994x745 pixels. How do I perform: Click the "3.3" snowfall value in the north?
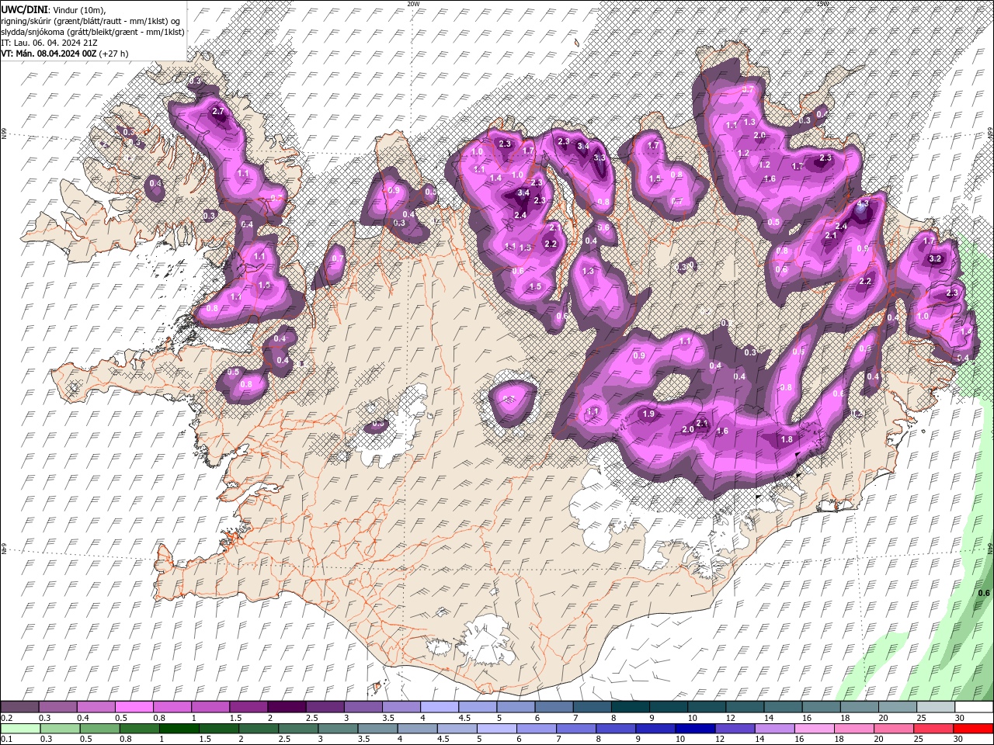click(x=600, y=158)
